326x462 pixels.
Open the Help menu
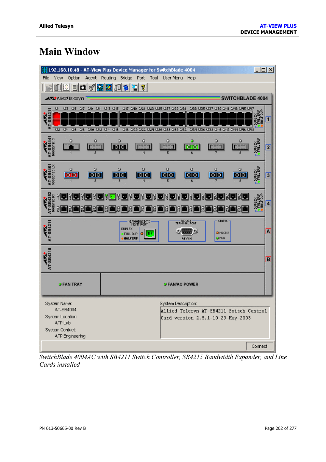click(x=191, y=78)
